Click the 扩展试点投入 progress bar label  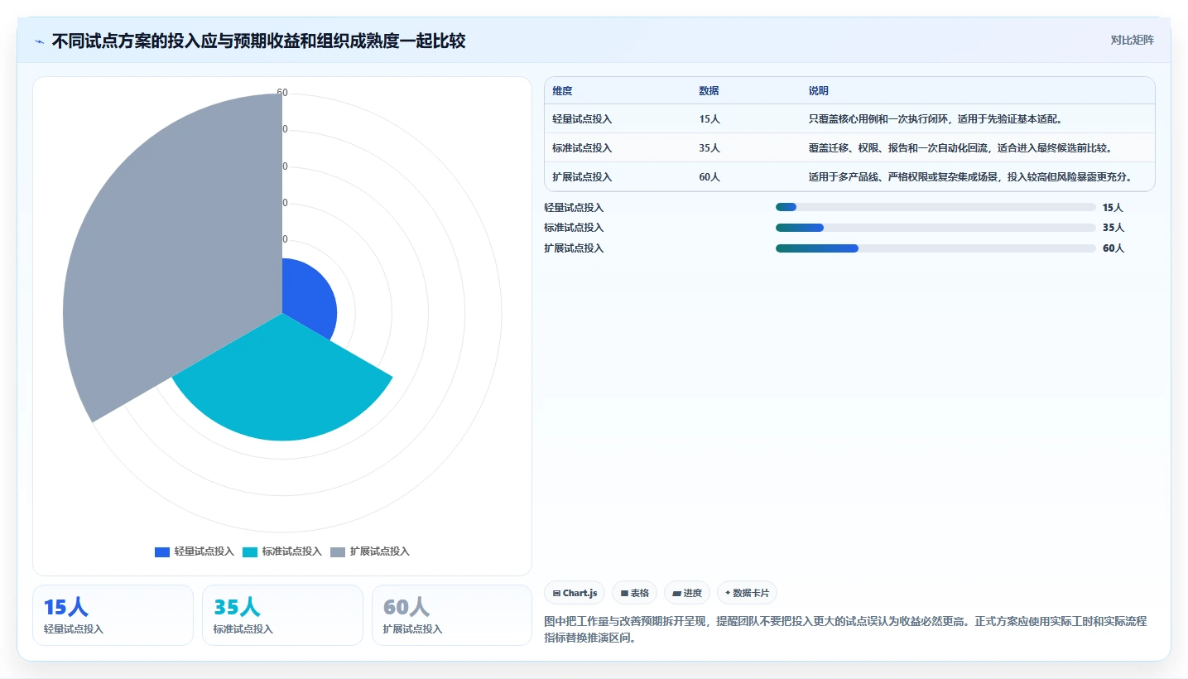point(574,248)
